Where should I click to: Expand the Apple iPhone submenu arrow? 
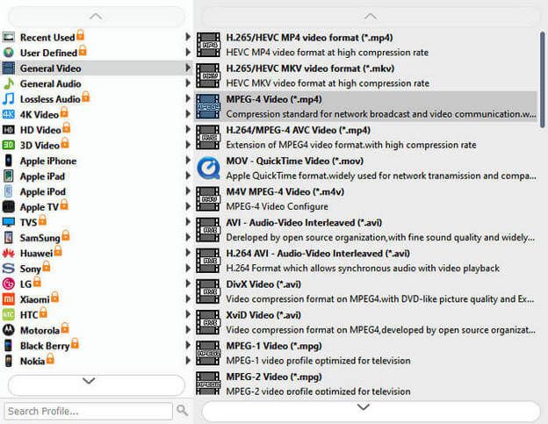pos(188,161)
